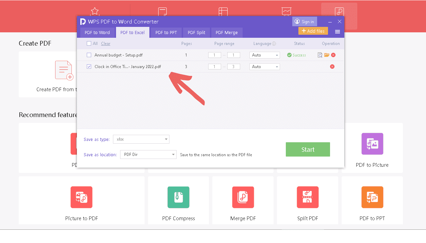Screen dimensions: 426x243
Task: Open the PDF Merge tab
Action: point(227,33)
